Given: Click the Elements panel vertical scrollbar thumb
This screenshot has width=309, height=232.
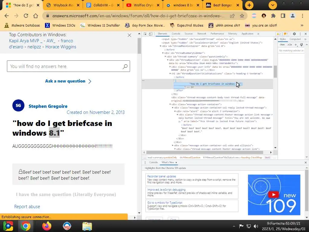Looking at the screenshot, I should pyautogui.click(x=275, y=72).
